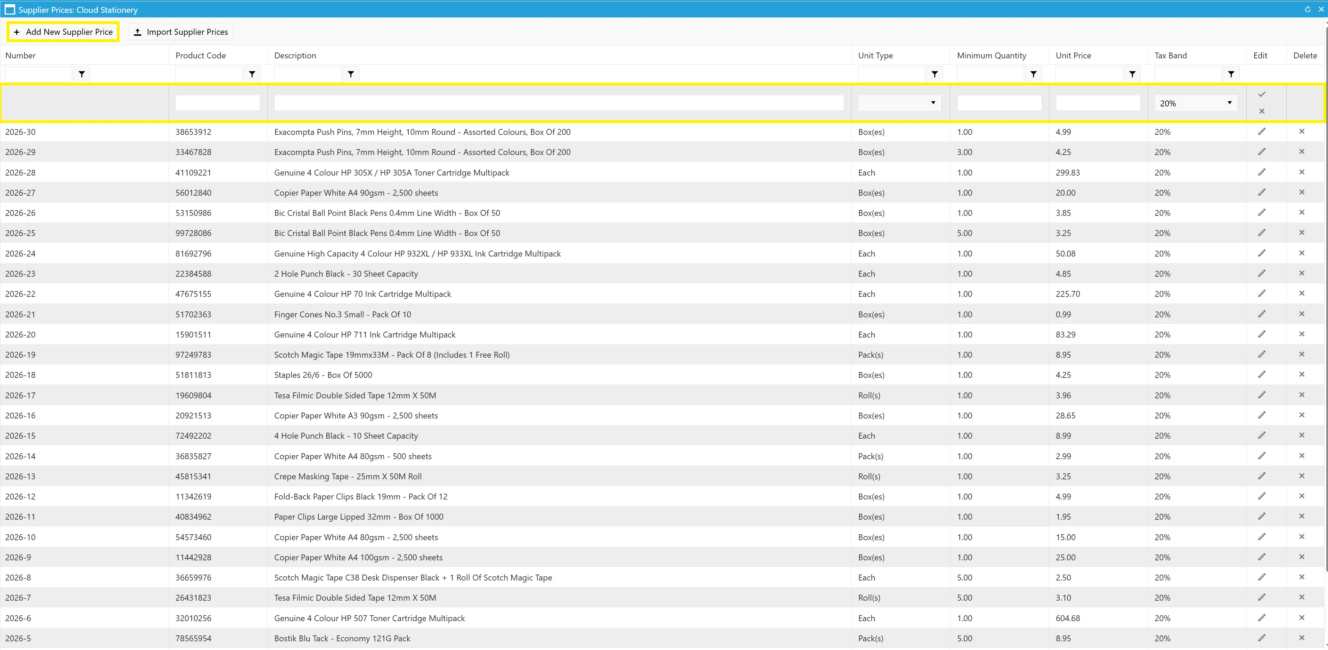Open the Number column filter icon
This screenshot has height=650, width=1328.
(81, 74)
